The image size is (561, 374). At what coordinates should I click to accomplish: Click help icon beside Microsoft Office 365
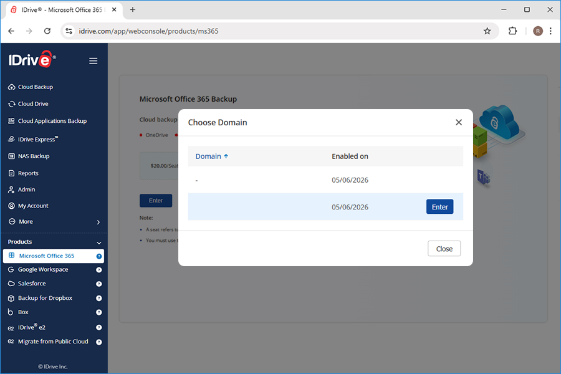pyautogui.click(x=99, y=256)
